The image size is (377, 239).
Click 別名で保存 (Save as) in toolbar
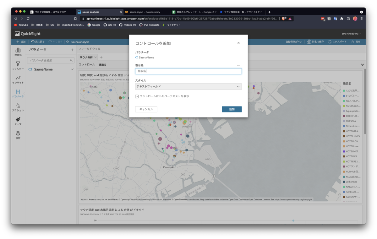point(315,42)
